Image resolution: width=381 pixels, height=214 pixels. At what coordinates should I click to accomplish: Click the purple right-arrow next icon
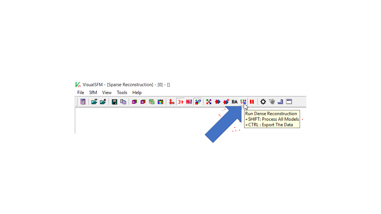pyautogui.click(x=143, y=102)
